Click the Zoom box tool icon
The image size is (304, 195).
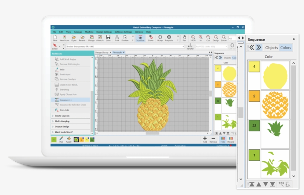point(224,38)
